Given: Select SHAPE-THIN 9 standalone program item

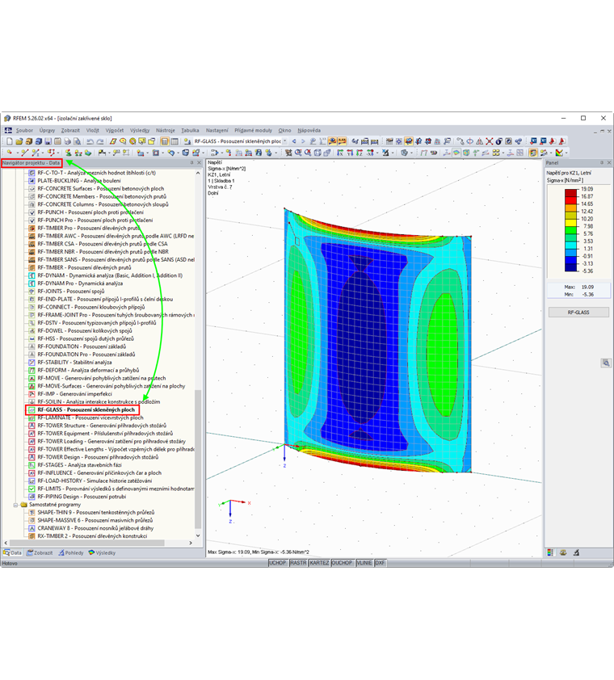Looking at the screenshot, I should [x=96, y=512].
